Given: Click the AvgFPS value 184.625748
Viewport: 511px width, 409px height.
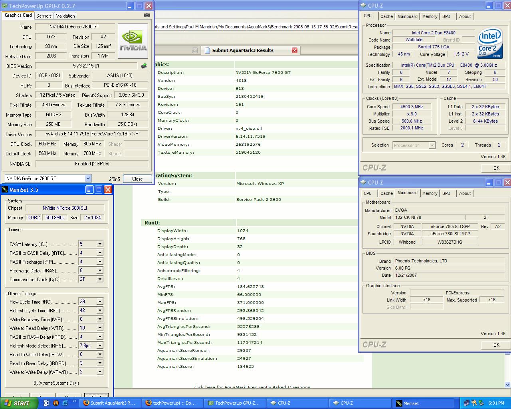Looking at the screenshot, I should 250,286.
